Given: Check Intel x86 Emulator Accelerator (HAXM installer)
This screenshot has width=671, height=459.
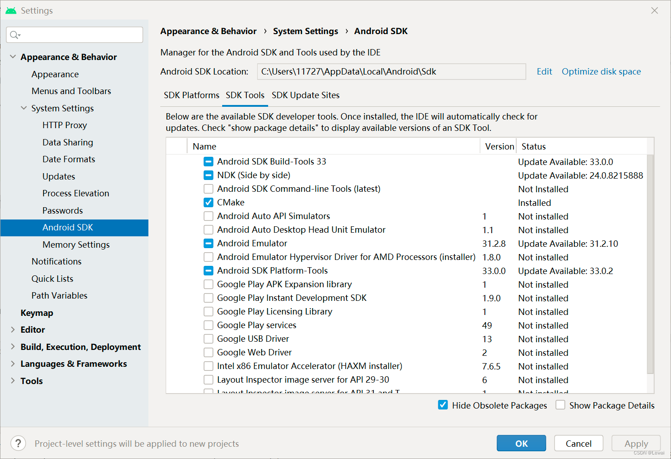Looking at the screenshot, I should [208, 366].
